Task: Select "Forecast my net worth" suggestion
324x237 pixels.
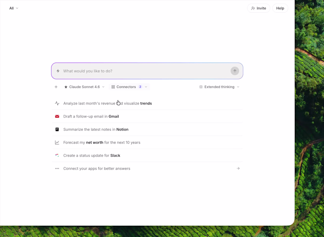Action: pyautogui.click(x=147, y=143)
